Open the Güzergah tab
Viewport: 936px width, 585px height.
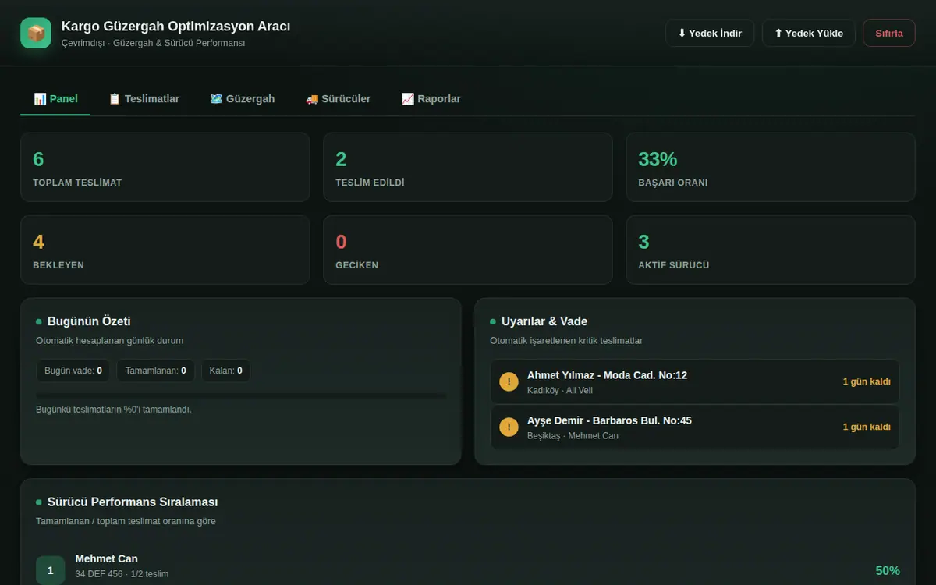(x=242, y=99)
